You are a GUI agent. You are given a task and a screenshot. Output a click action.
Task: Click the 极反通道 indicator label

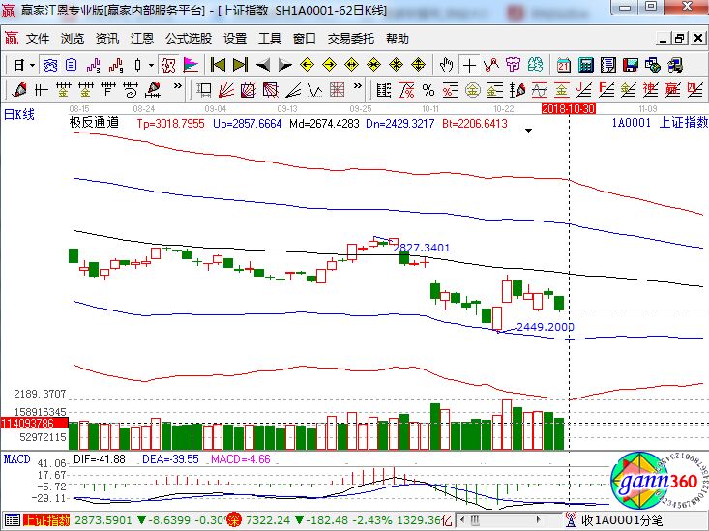click(x=95, y=123)
